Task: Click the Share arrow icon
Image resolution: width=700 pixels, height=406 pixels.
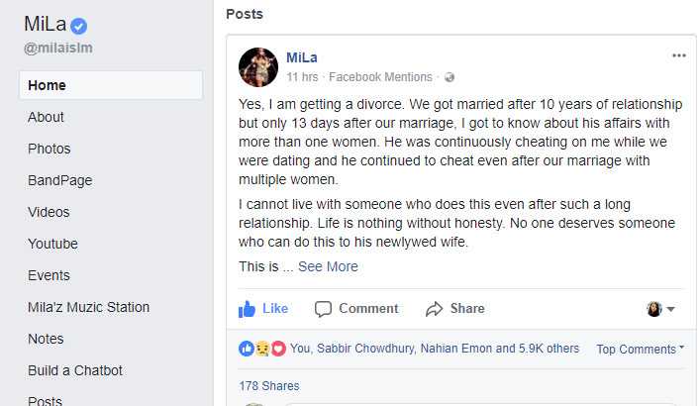Action: 434,309
